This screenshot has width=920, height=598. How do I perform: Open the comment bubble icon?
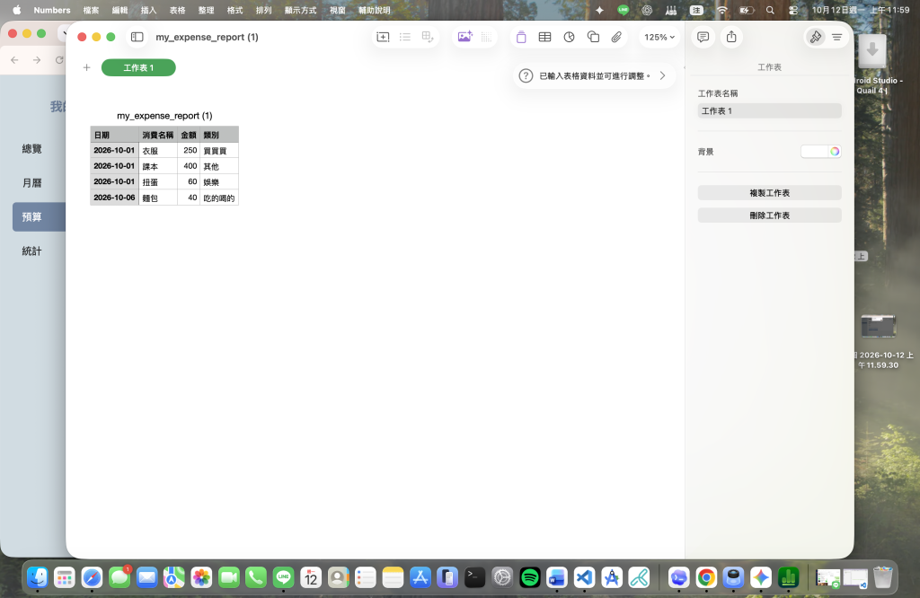coord(703,37)
